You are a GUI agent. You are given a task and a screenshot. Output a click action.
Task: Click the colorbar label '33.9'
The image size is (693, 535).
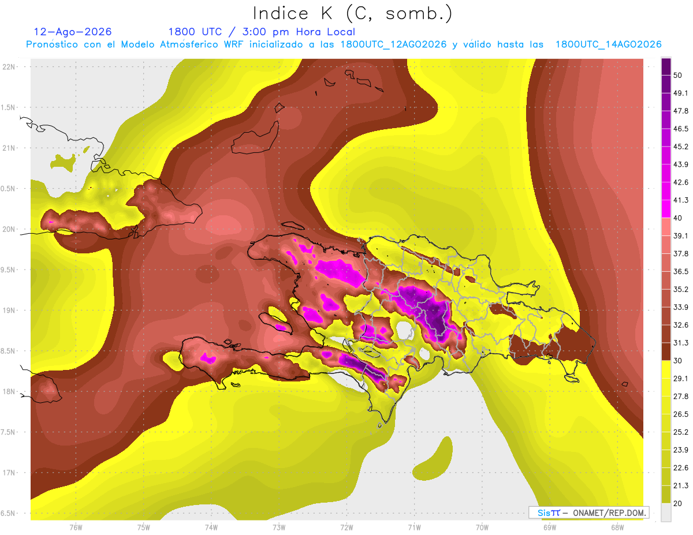(681, 307)
